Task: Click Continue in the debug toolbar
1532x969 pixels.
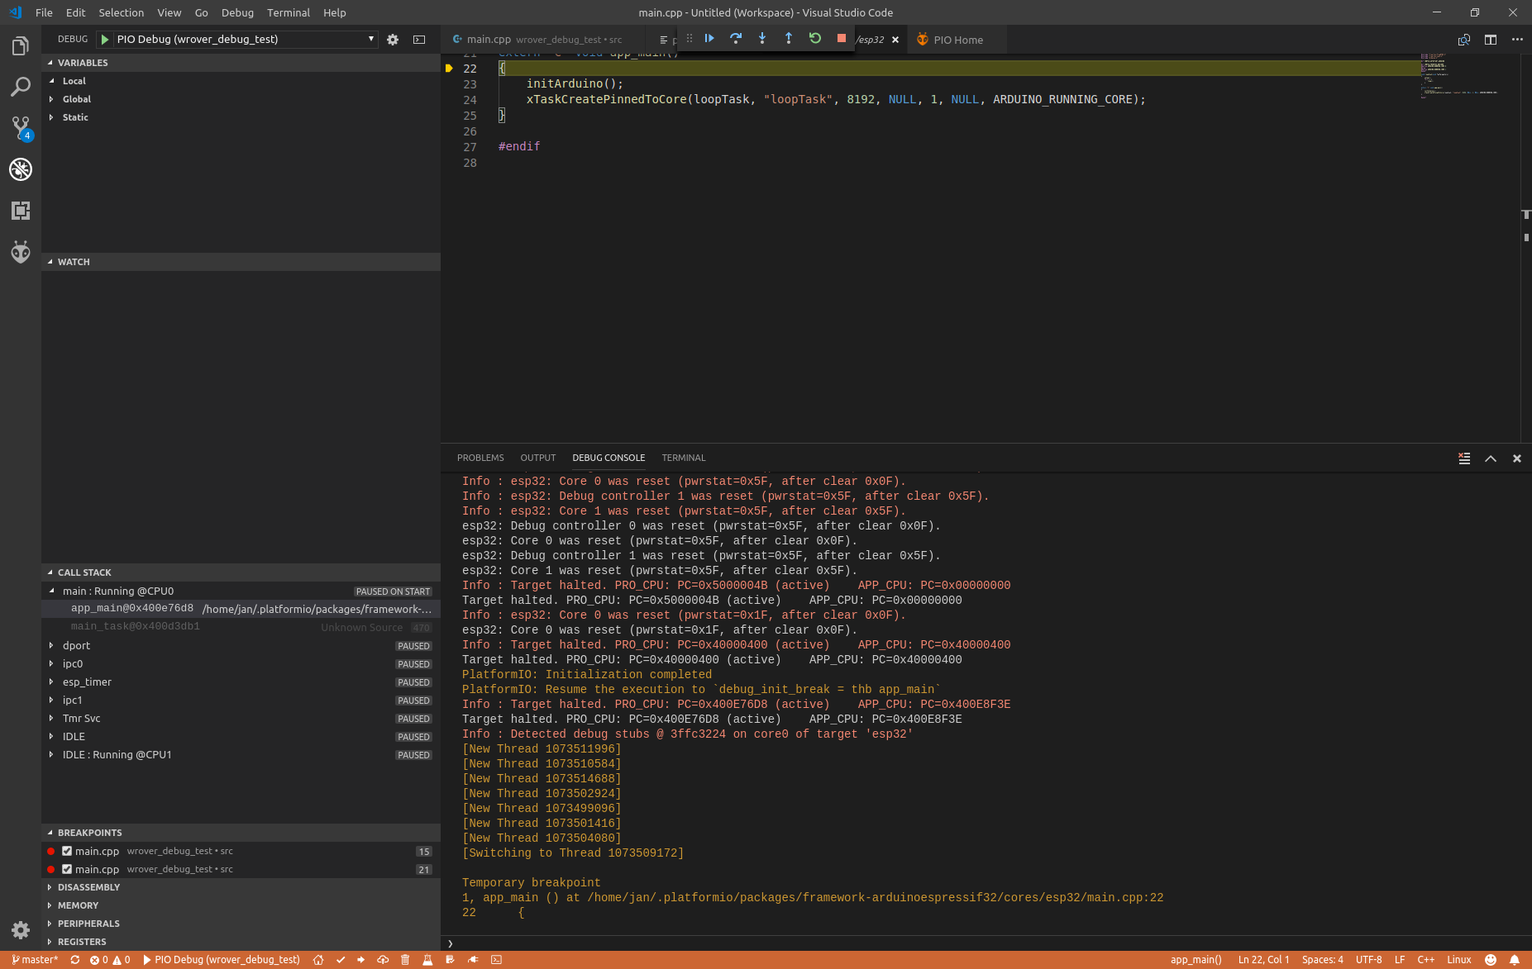Action: tap(709, 38)
